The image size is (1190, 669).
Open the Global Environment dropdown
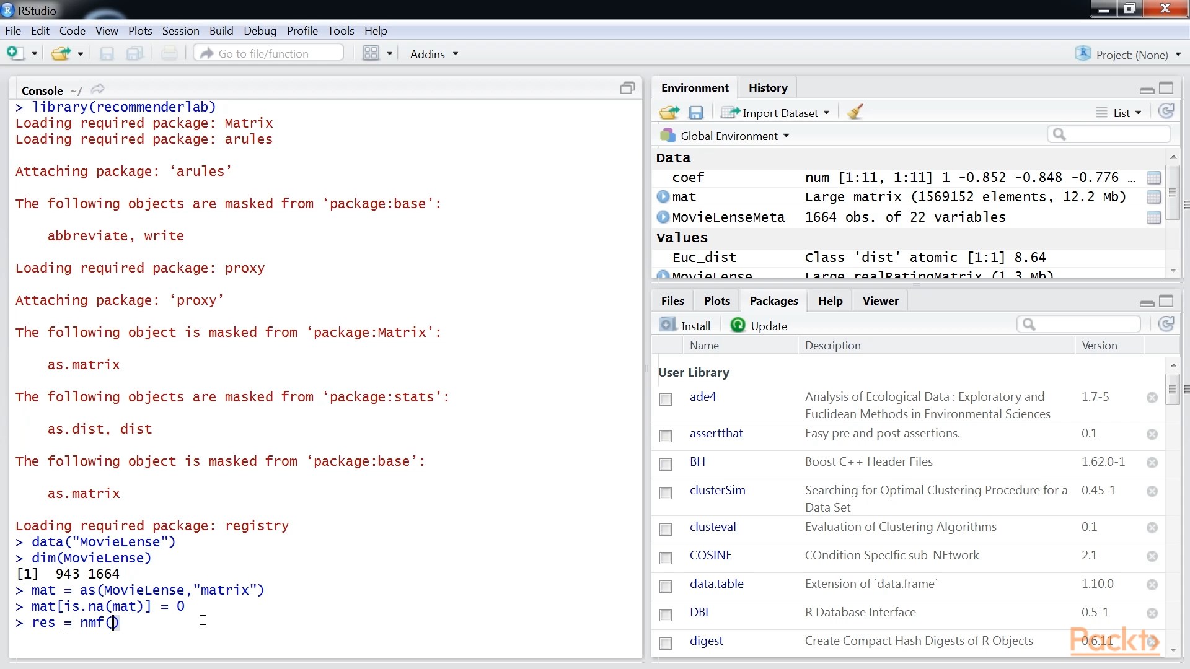tap(725, 136)
